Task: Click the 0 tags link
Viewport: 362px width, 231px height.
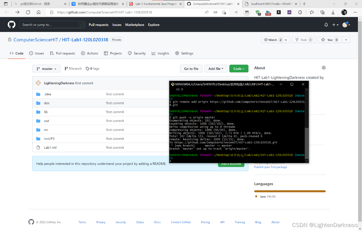Action: pos(92,69)
